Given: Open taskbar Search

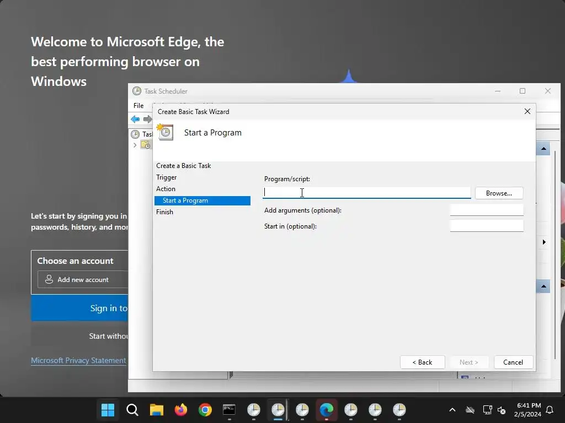Looking at the screenshot, I should 132,410.
